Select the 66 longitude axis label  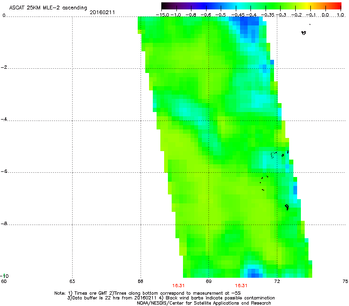point(140,282)
